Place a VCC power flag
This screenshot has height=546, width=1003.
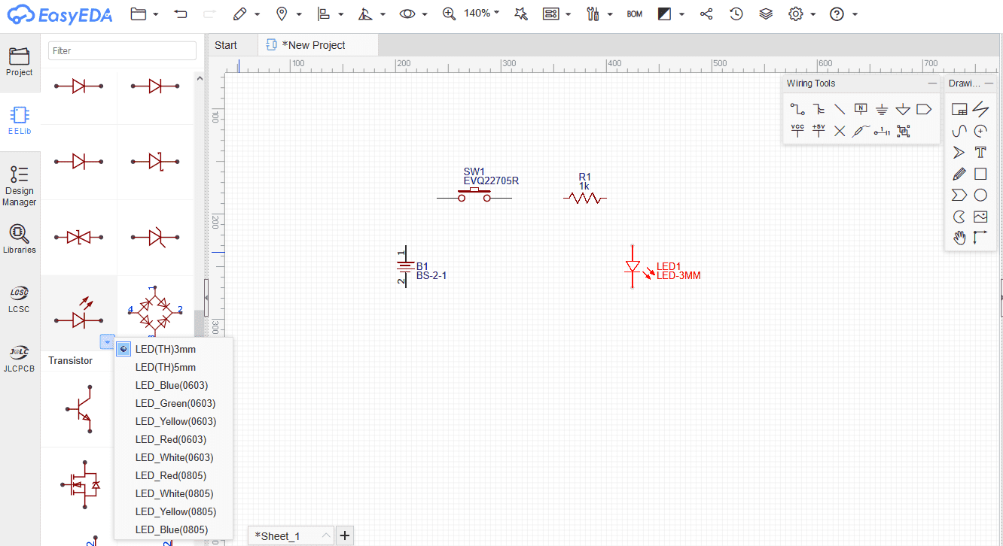pyautogui.click(x=797, y=131)
